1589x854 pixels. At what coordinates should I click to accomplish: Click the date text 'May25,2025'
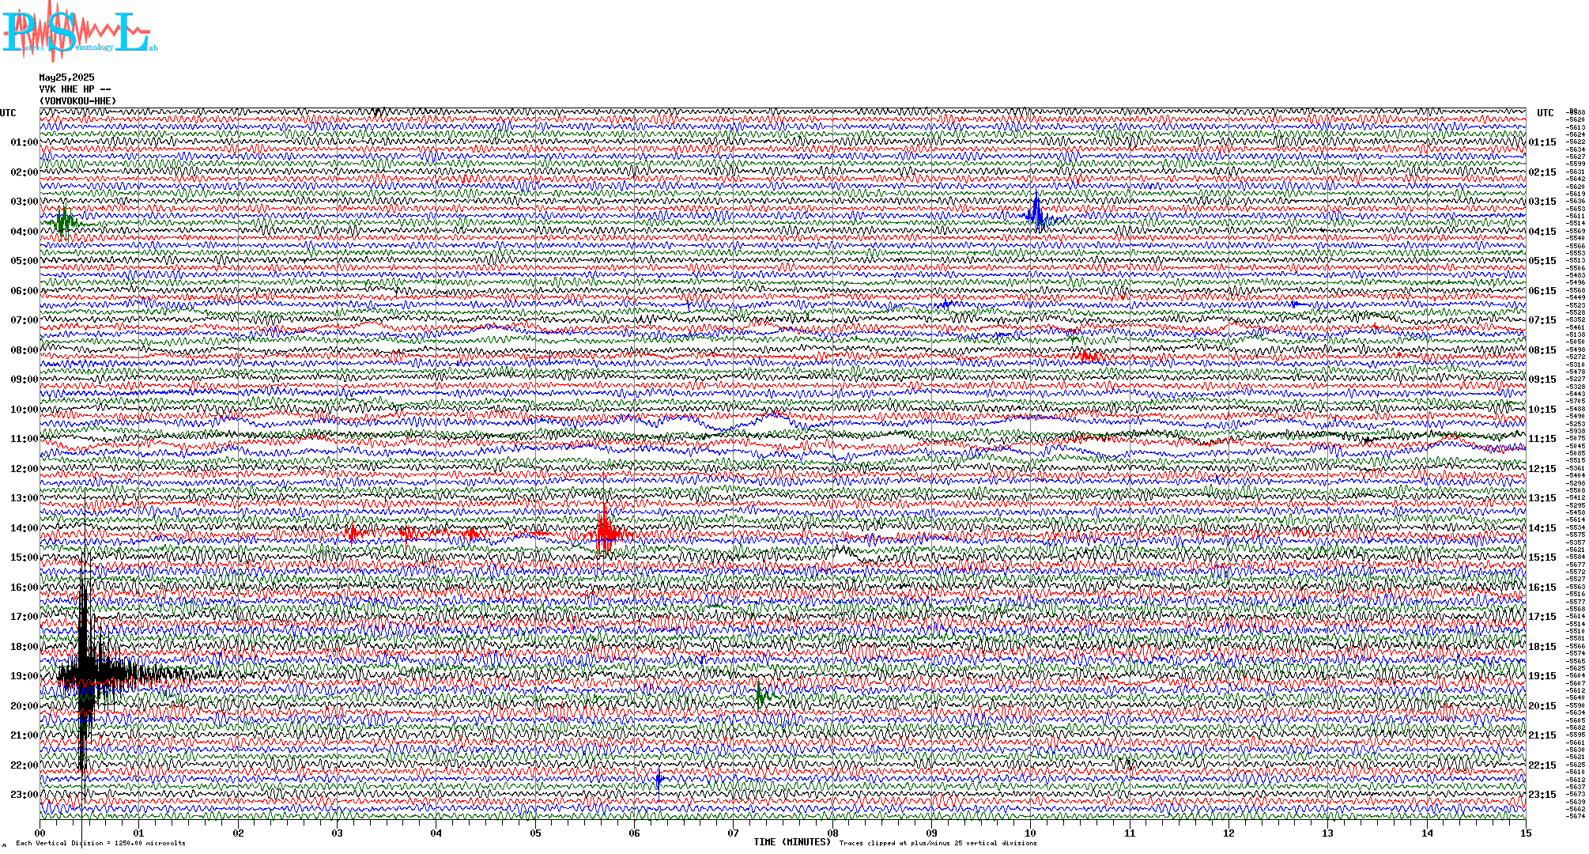[x=66, y=77]
